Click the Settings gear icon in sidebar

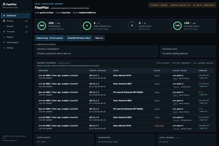(4, 48)
